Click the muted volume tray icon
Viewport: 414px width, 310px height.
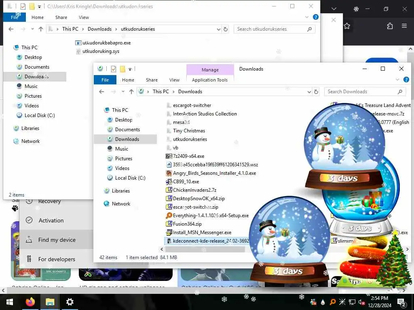(x=361, y=302)
